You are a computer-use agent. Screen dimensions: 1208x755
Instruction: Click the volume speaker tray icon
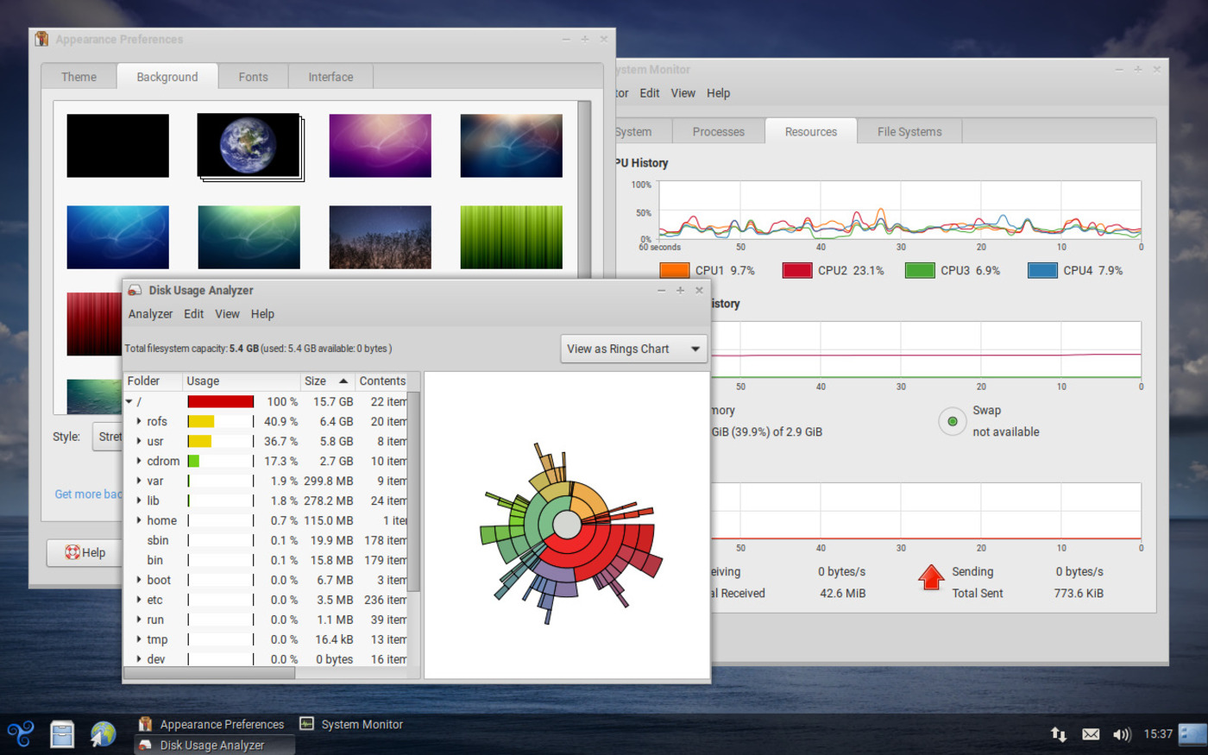[x=1121, y=734]
